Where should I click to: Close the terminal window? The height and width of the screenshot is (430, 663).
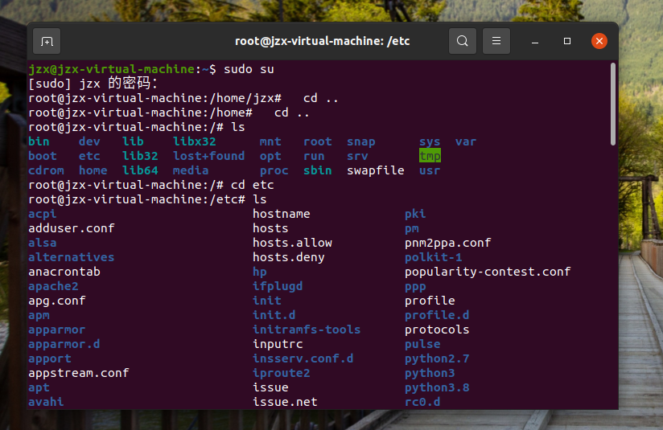(599, 41)
